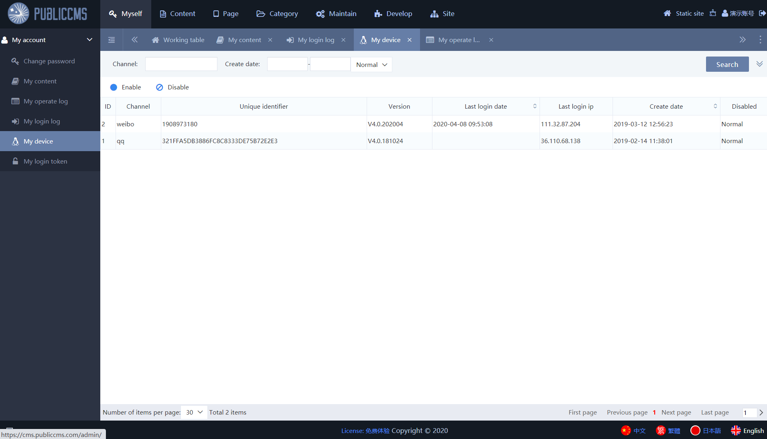Click the sidebar collapse hamburger icon

[111, 40]
